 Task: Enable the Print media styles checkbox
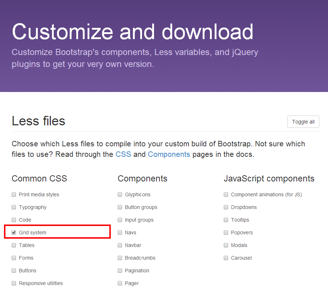click(x=14, y=194)
